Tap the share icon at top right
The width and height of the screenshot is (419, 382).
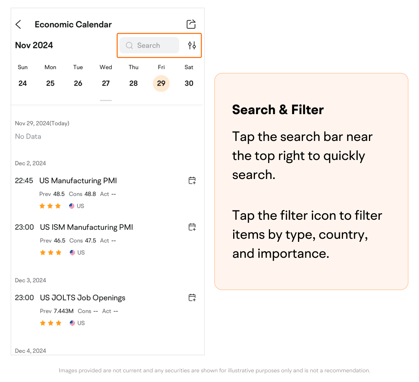click(191, 24)
